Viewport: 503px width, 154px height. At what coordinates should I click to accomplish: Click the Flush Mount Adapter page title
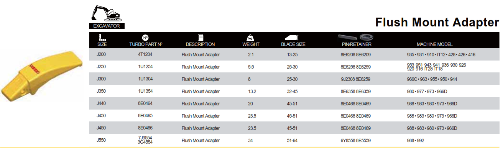coord(437,22)
